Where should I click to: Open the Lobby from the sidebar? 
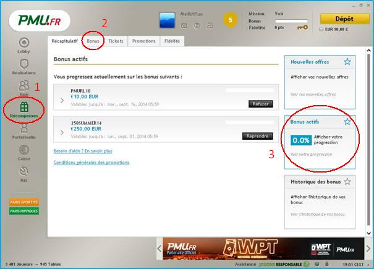(x=23, y=46)
